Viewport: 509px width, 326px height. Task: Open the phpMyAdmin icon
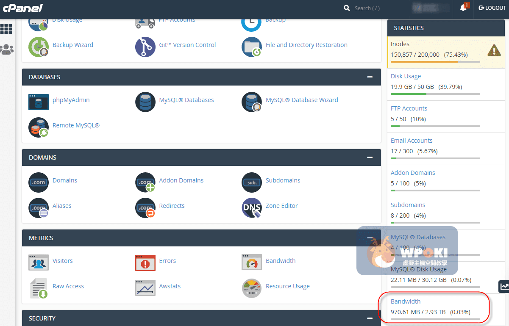39,102
